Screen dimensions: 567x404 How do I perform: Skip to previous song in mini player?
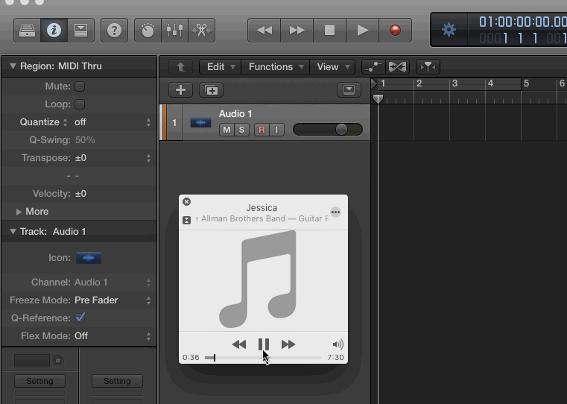pyautogui.click(x=239, y=344)
